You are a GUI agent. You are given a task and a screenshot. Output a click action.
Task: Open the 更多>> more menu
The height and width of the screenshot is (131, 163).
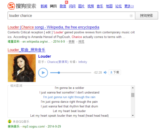(x=129, y=6)
